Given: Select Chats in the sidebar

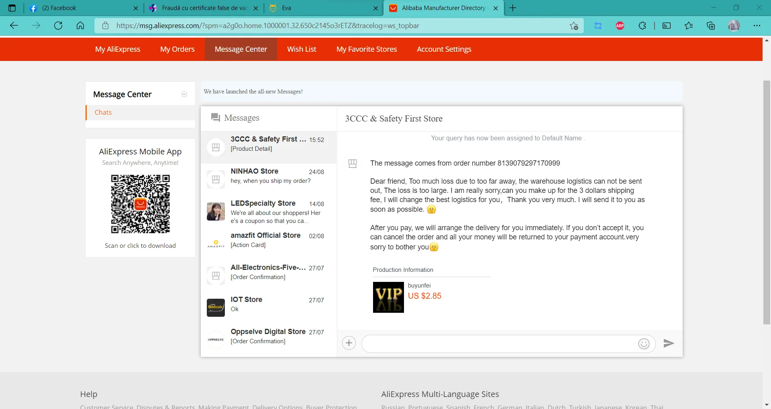Looking at the screenshot, I should [x=141, y=112].
